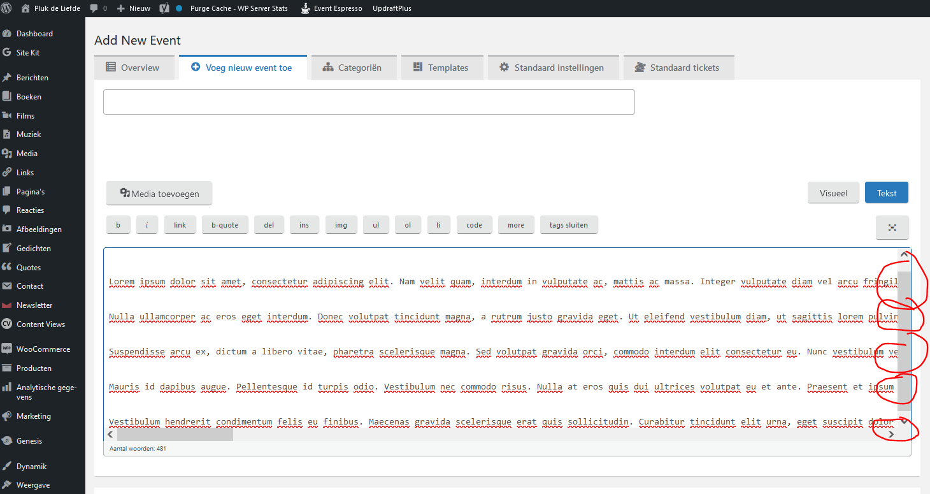
Task: Open the Templates tab
Action: tap(441, 68)
